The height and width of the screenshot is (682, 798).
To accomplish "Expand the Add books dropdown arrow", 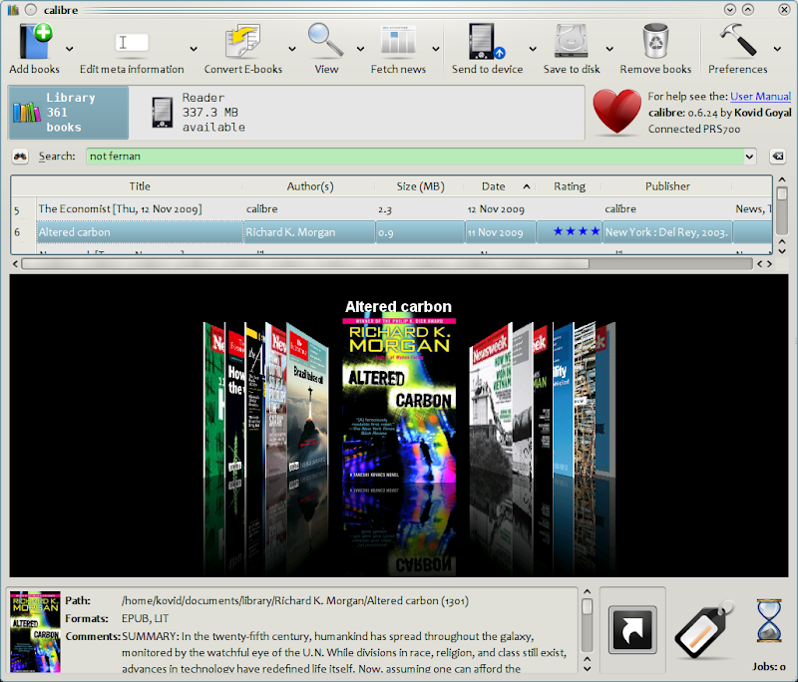I will point(69,49).
